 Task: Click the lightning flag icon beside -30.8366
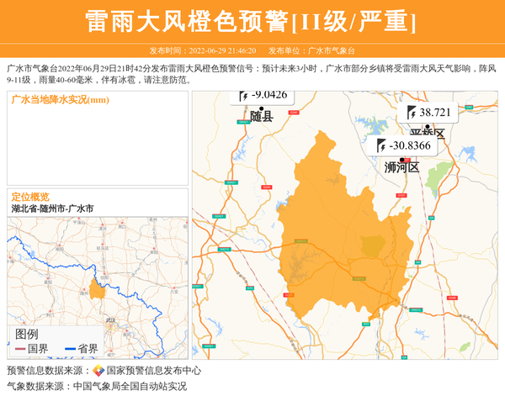click(381, 146)
